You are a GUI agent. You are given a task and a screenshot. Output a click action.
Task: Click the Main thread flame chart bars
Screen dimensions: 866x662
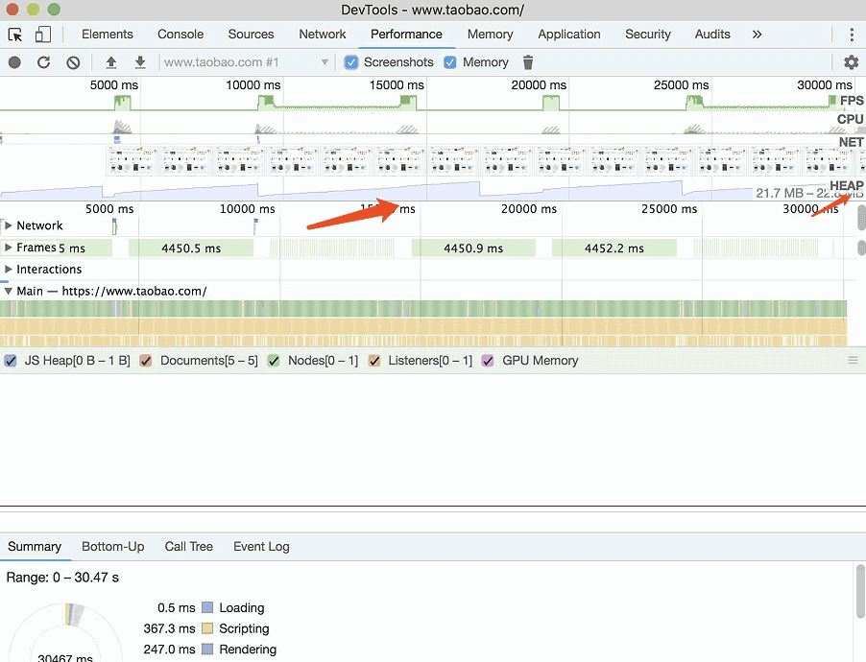pos(423,323)
